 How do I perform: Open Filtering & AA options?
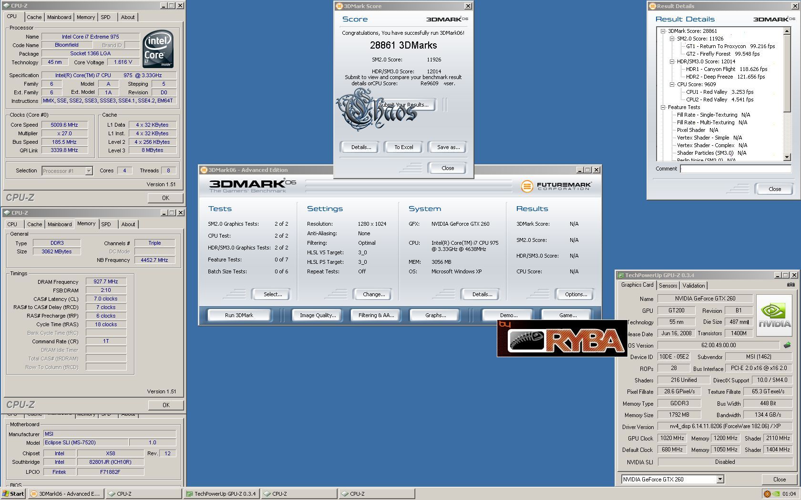[x=376, y=315]
